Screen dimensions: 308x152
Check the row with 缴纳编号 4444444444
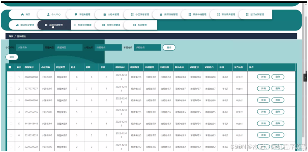(x=11, y=124)
